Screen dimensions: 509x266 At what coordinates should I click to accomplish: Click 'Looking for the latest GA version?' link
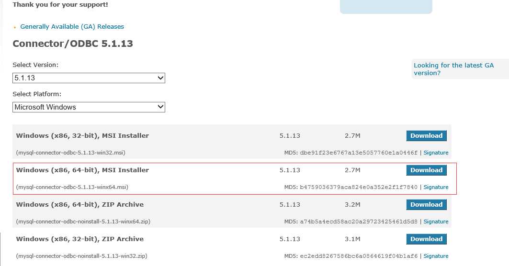click(453, 69)
